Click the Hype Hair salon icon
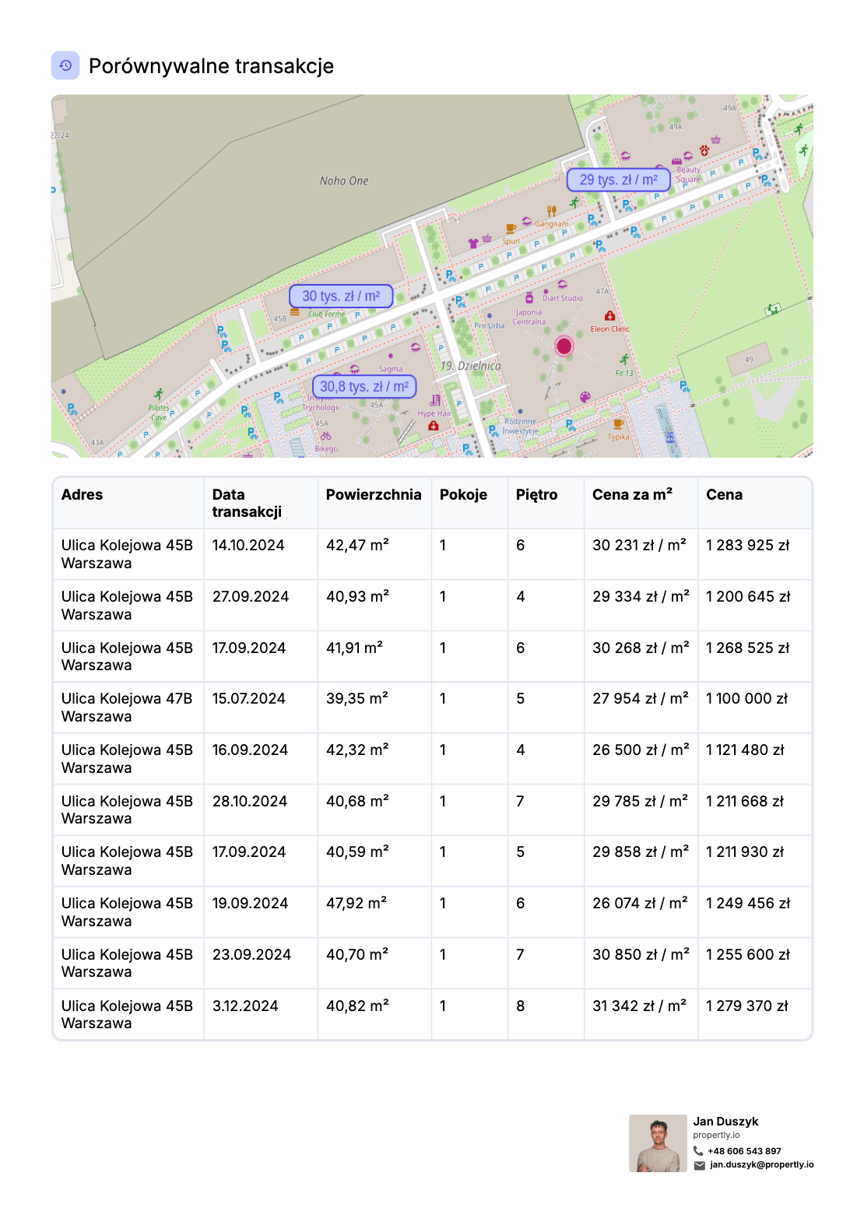 pos(435,401)
